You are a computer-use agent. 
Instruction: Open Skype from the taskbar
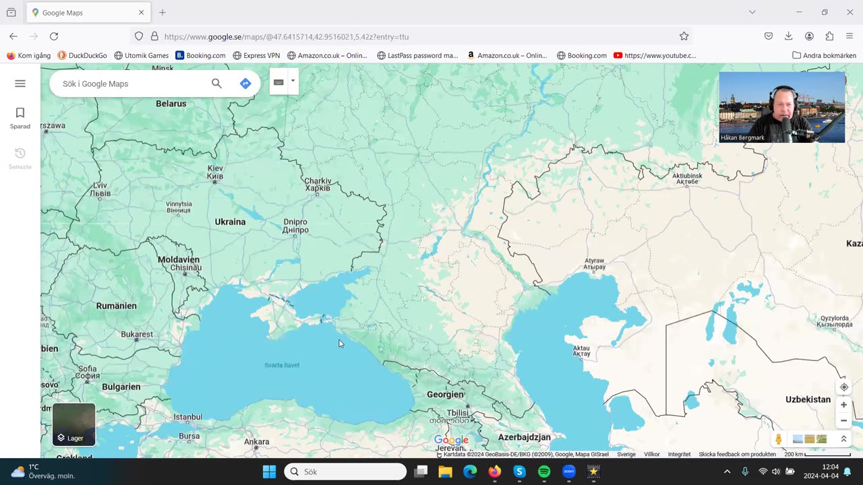coord(519,472)
